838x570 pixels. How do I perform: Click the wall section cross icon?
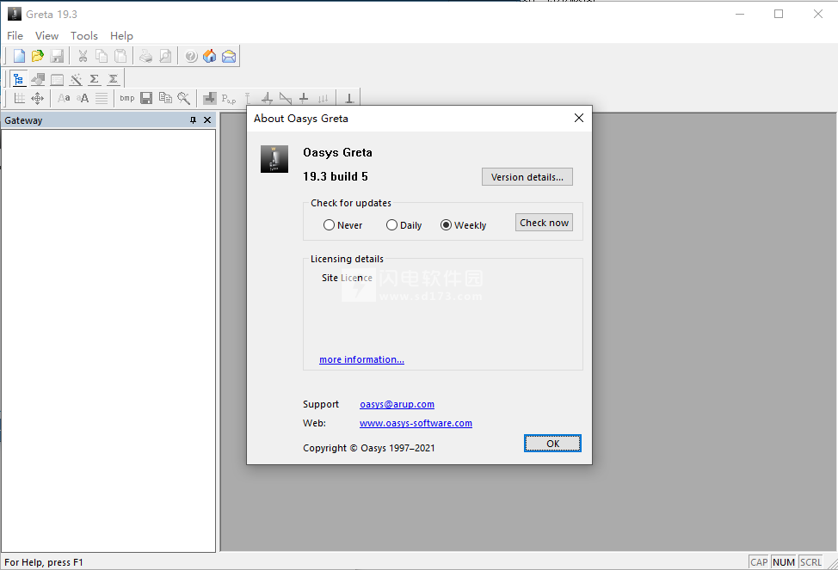click(210, 98)
